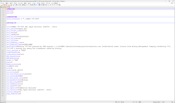This screenshot has width=175, height=103.
Task: Toggle synchronized horizontal scrolling
Action: tap(33, 5)
